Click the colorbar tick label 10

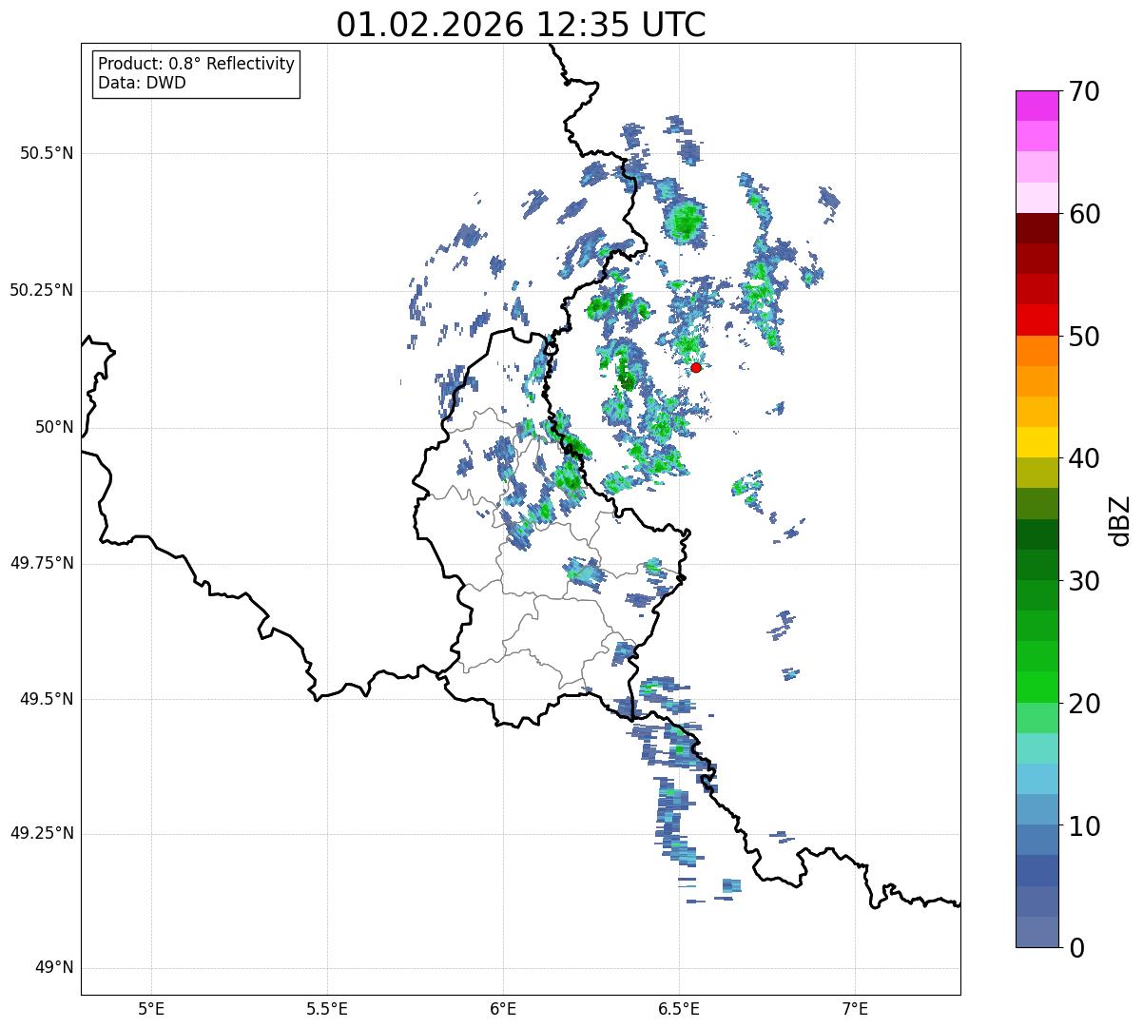(1084, 826)
